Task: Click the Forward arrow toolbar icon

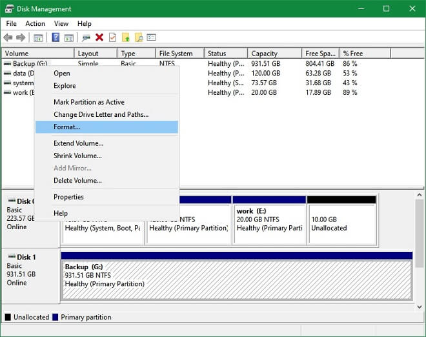Action: (x=21, y=37)
